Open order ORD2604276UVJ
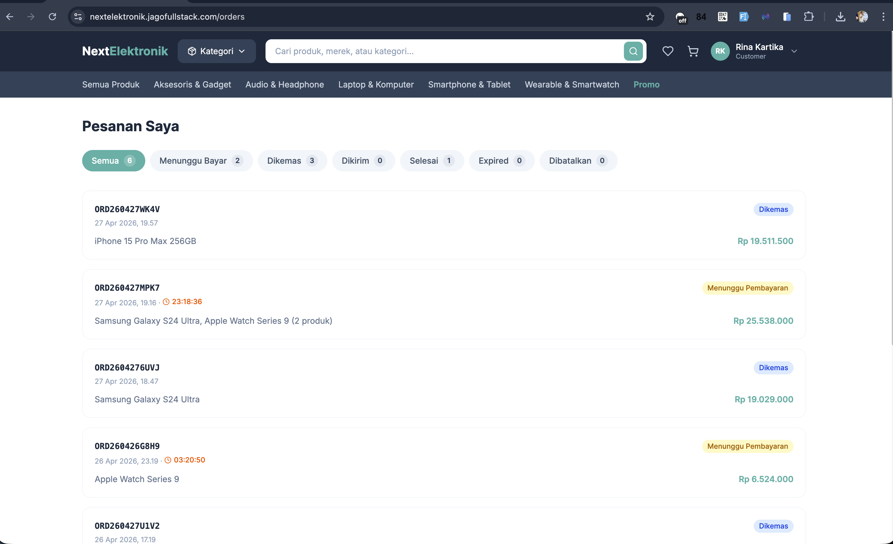This screenshot has height=544, width=893. (444, 383)
